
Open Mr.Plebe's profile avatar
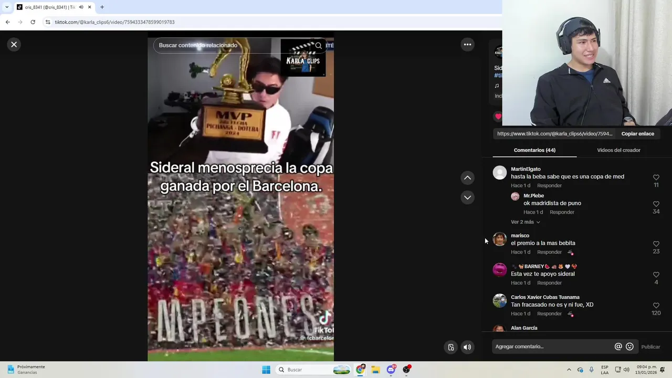(x=515, y=196)
